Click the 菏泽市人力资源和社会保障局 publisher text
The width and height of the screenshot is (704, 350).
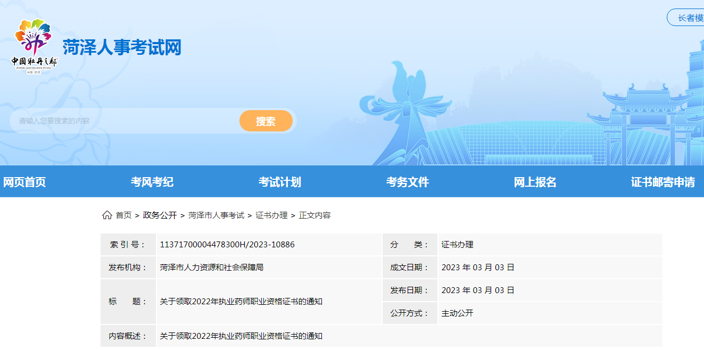click(x=212, y=268)
